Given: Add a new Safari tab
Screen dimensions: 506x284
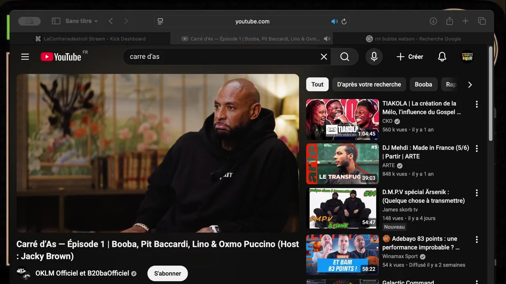Looking at the screenshot, I should [465, 21].
